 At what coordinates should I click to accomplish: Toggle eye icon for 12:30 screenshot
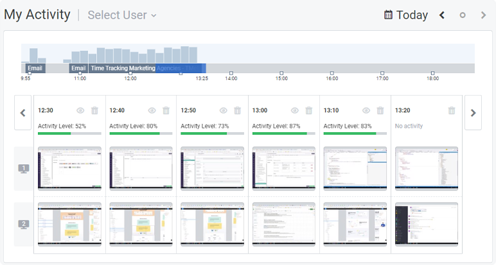81,111
